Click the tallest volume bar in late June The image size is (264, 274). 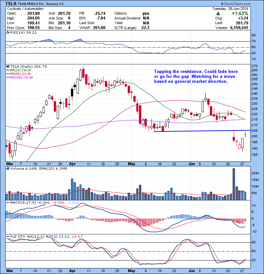[x=234, y=184]
